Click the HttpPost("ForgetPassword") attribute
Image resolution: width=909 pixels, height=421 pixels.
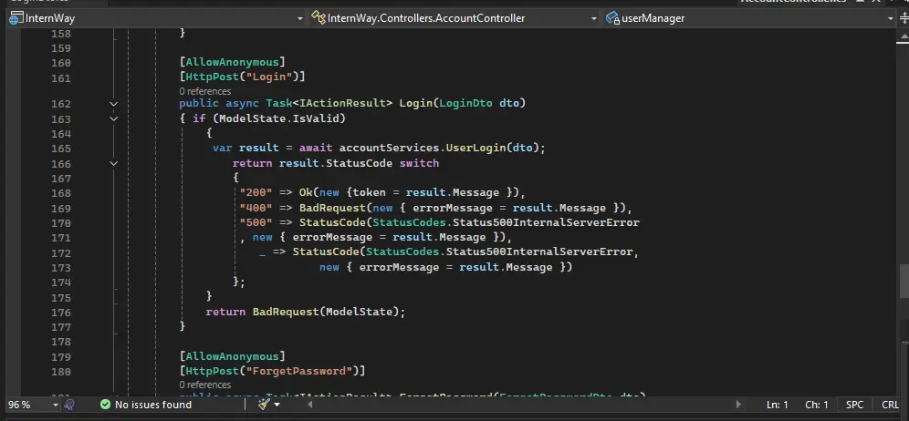[x=273, y=371]
